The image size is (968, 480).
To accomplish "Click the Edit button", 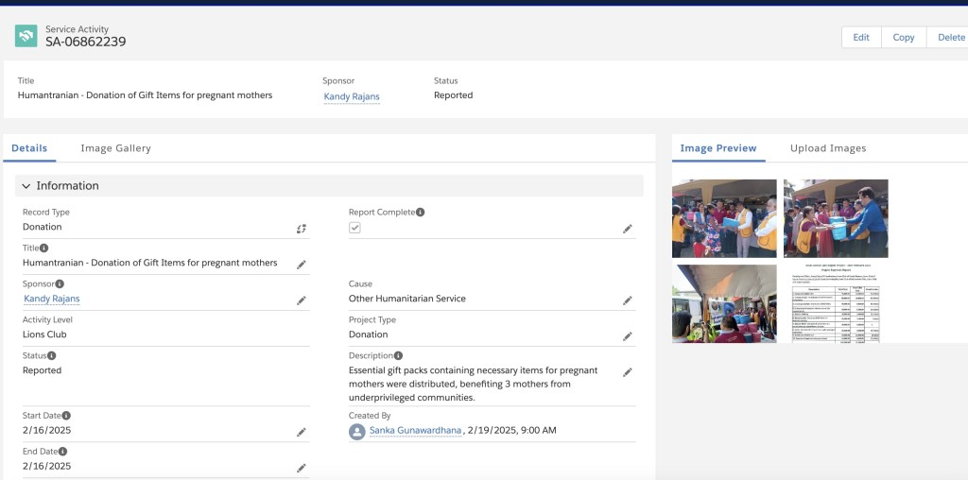I will pyautogui.click(x=861, y=37).
